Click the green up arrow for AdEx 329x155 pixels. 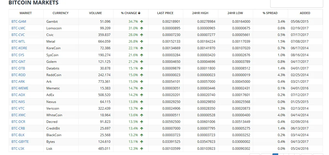coord(142,95)
